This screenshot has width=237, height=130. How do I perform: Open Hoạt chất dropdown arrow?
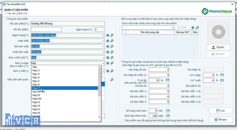click(x=103, y=41)
